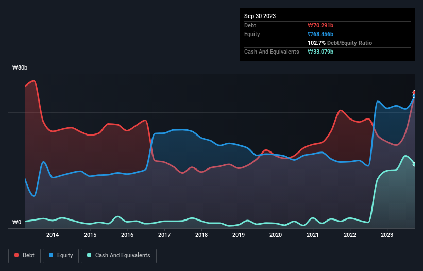Select the ₩70.291b debt value
The width and height of the screenshot is (423, 271).
320,25
